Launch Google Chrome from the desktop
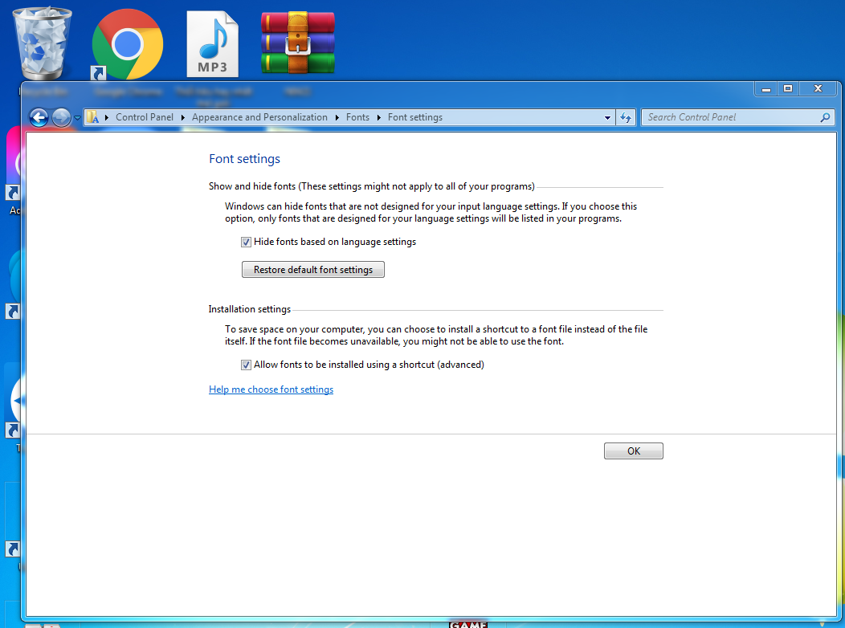Image resolution: width=845 pixels, height=628 pixels. [x=127, y=44]
